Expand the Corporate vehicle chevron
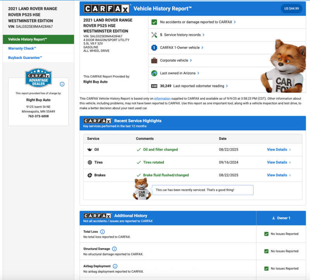Image resolution: width=310 pixels, height=280 pixels. point(191,60)
